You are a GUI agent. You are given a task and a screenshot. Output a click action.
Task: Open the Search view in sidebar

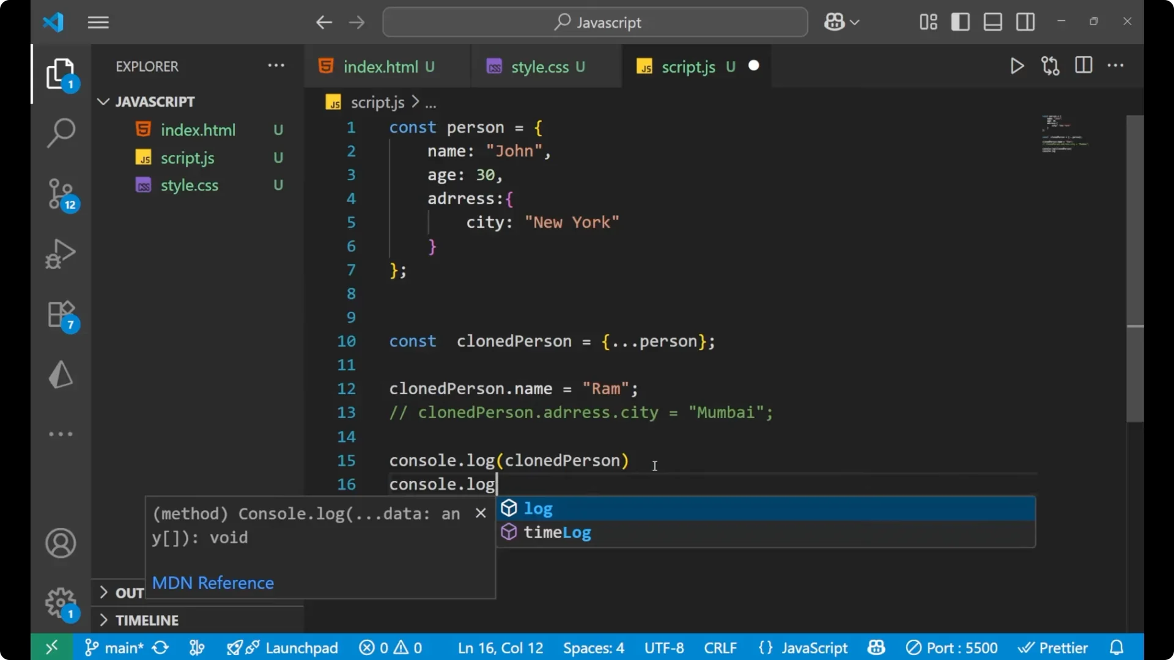pos(61,132)
